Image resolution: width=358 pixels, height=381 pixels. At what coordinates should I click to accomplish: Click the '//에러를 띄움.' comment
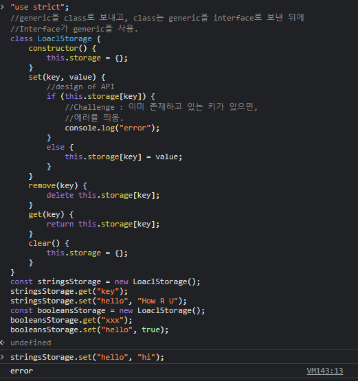click(x=94, y=117)
